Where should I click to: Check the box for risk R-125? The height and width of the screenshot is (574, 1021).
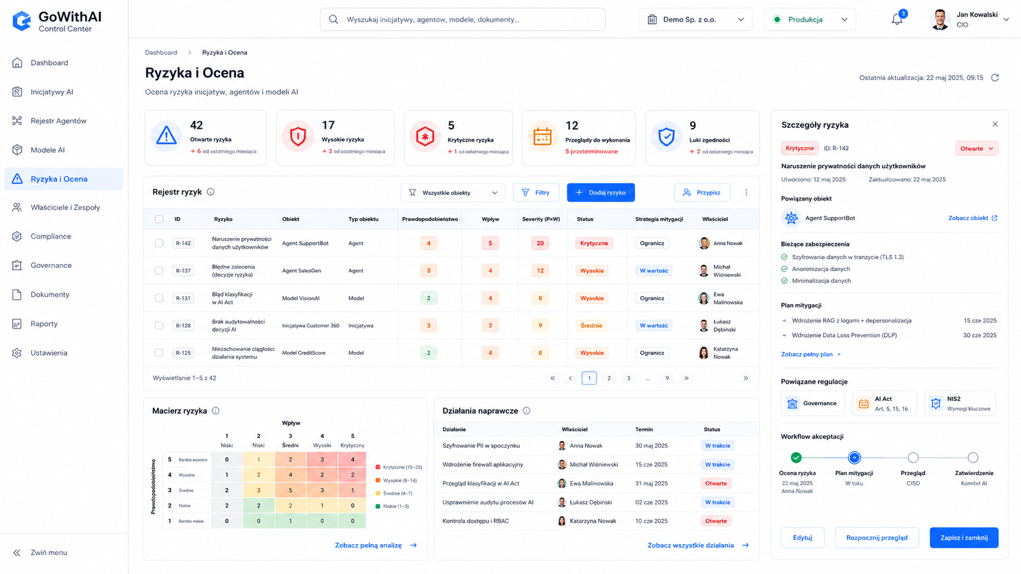[159, 353]
